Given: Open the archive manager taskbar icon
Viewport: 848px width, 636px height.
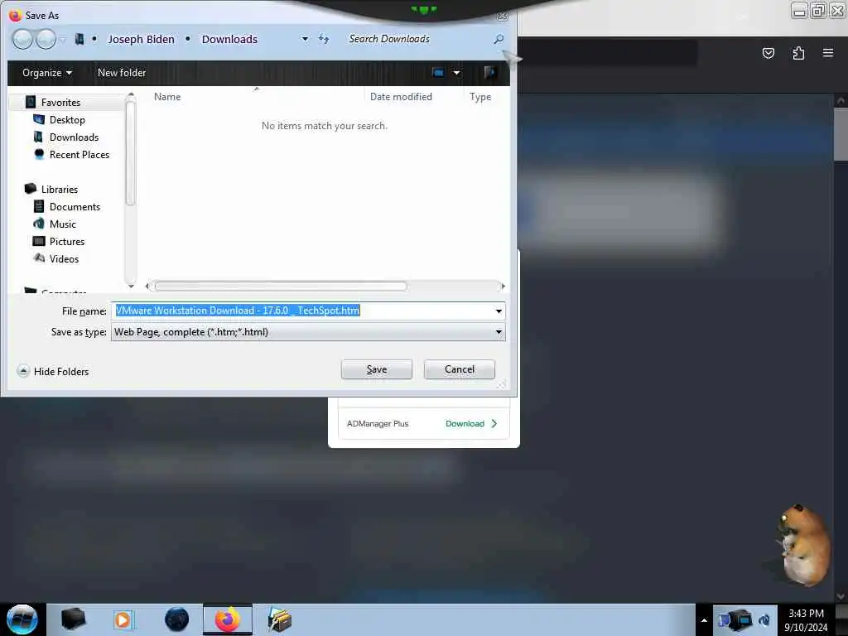Looking at the screenshot, I should coord(280,619).
